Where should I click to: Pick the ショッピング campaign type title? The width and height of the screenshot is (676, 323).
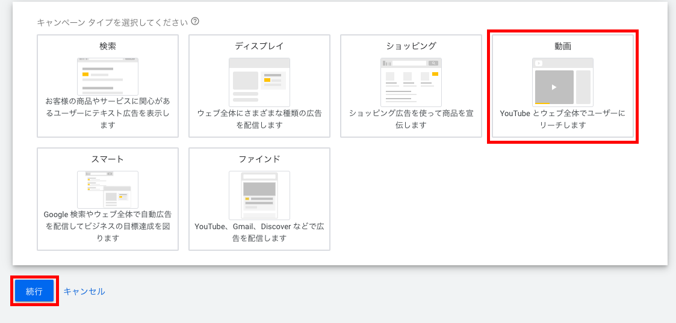point(411,46)
